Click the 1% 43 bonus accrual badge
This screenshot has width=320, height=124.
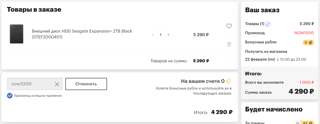tap(304, 123)
